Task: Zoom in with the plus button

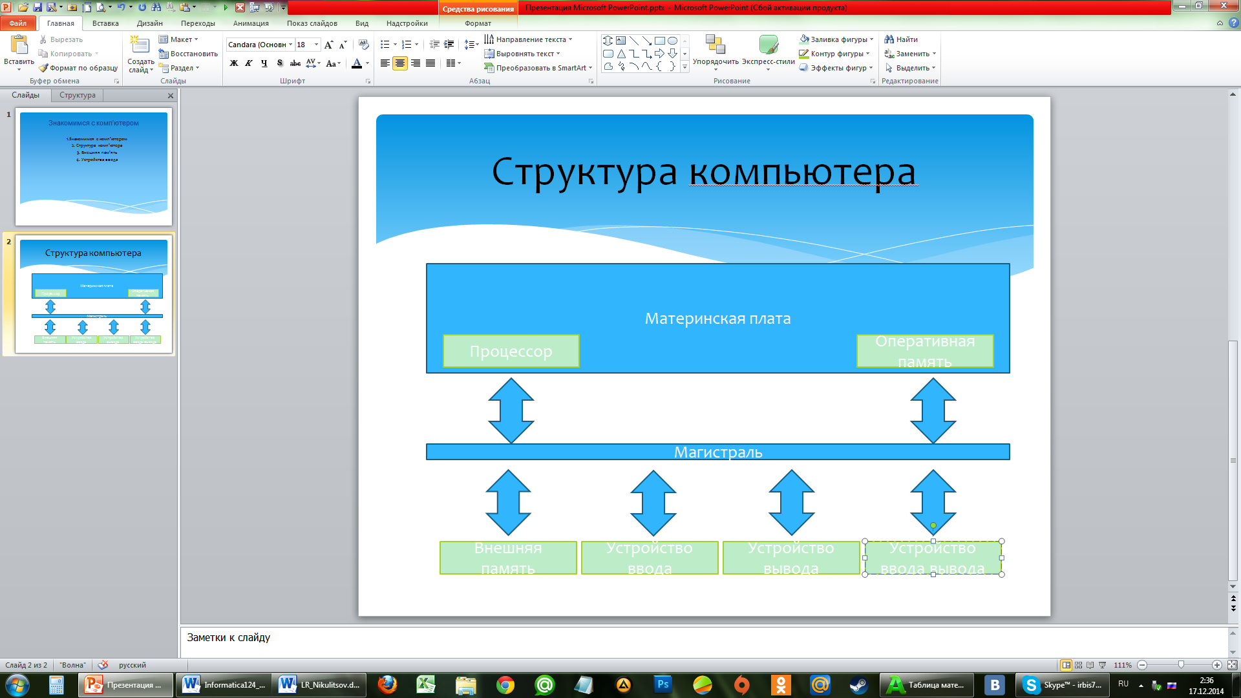Action: [x=1217, y=665]
